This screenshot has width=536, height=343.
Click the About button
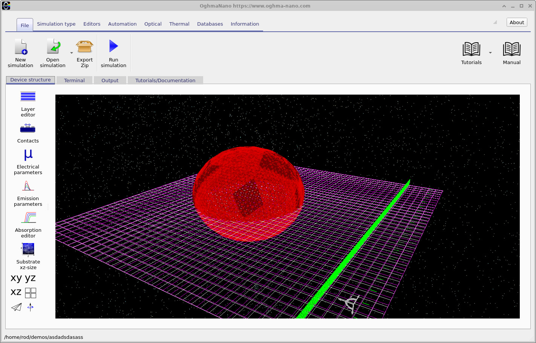pos(517,22)
